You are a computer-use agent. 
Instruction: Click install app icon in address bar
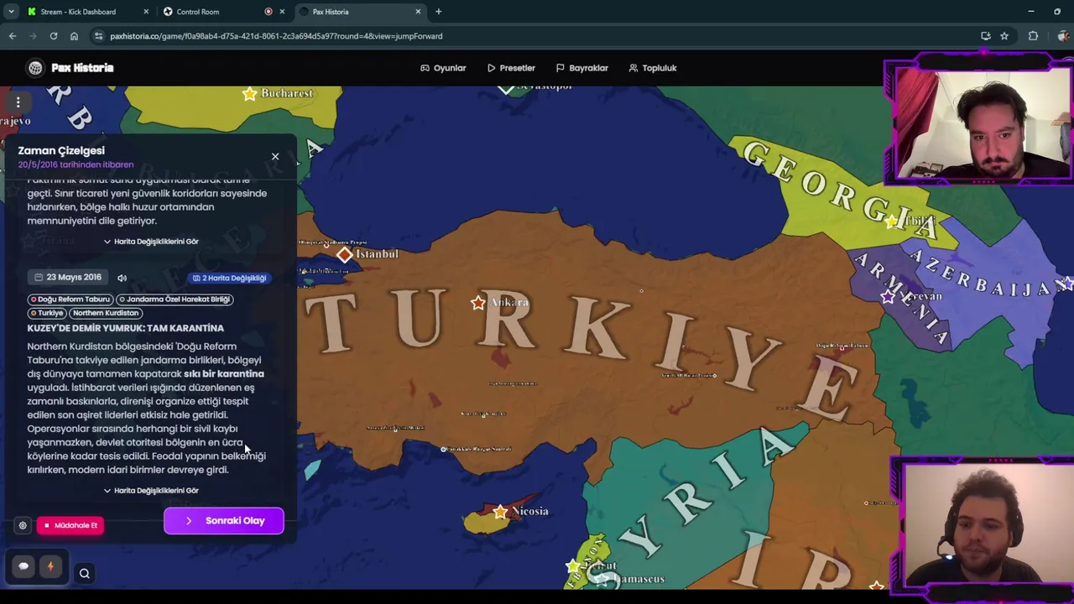click(x=986, y=36)
